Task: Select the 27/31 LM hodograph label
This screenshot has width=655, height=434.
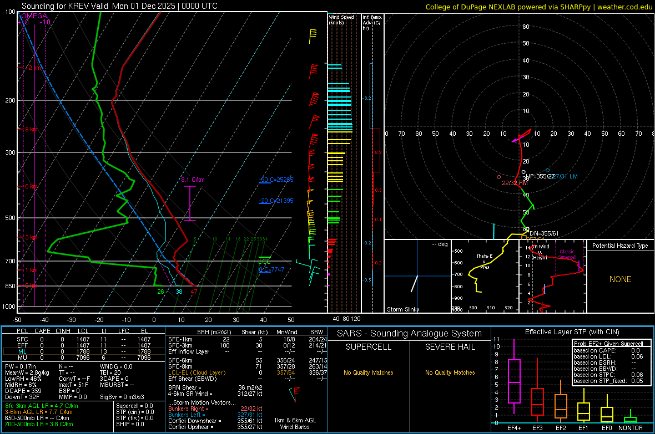Action: coord(565,176)
